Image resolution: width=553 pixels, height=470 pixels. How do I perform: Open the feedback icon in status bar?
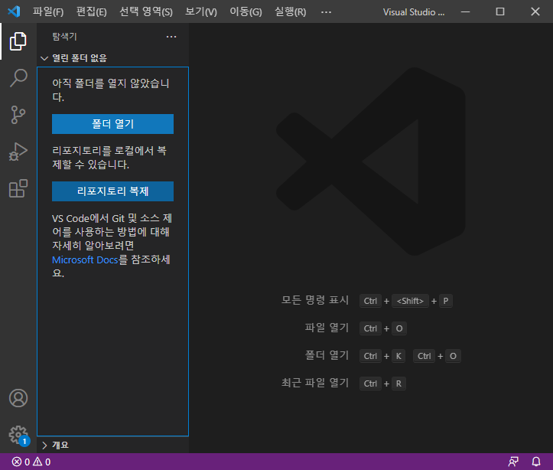[513, 462]
